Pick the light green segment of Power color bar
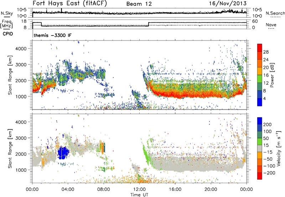Viewport: 285px width, 197px height. 260,79
